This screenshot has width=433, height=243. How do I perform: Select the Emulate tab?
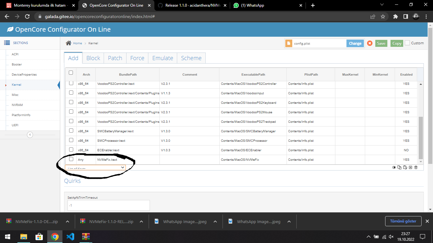(163, 58)
